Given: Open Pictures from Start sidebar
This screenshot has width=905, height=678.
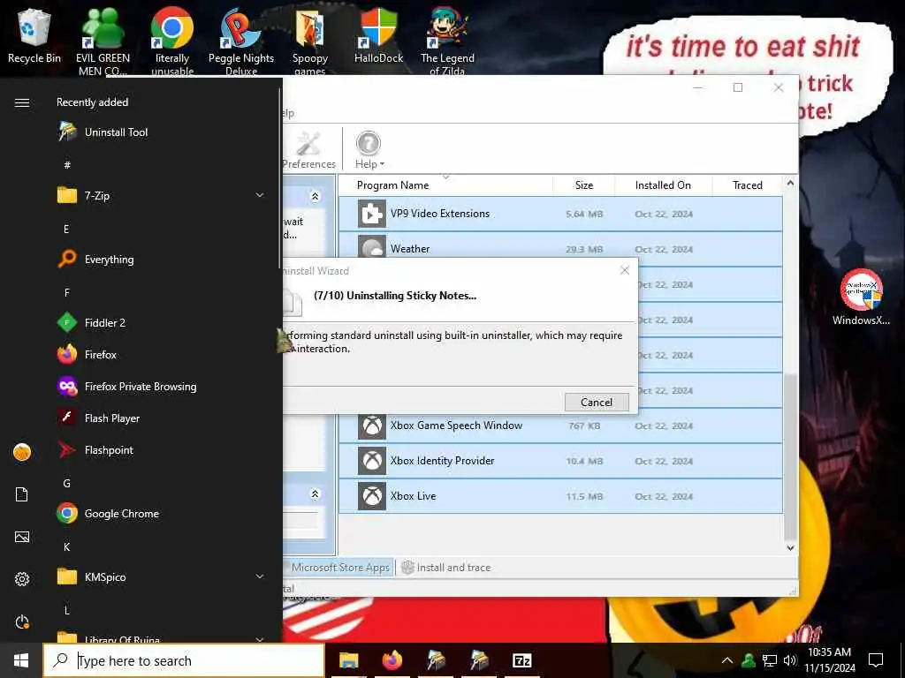Looking at the screenshot, I should point(22,537).
